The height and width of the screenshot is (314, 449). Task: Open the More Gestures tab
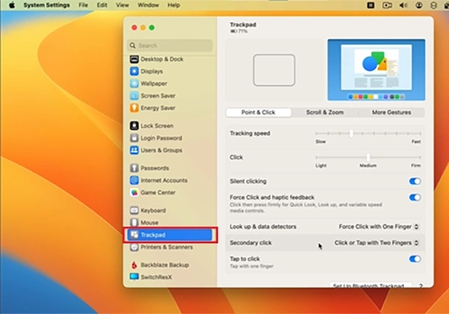point(391,112)
